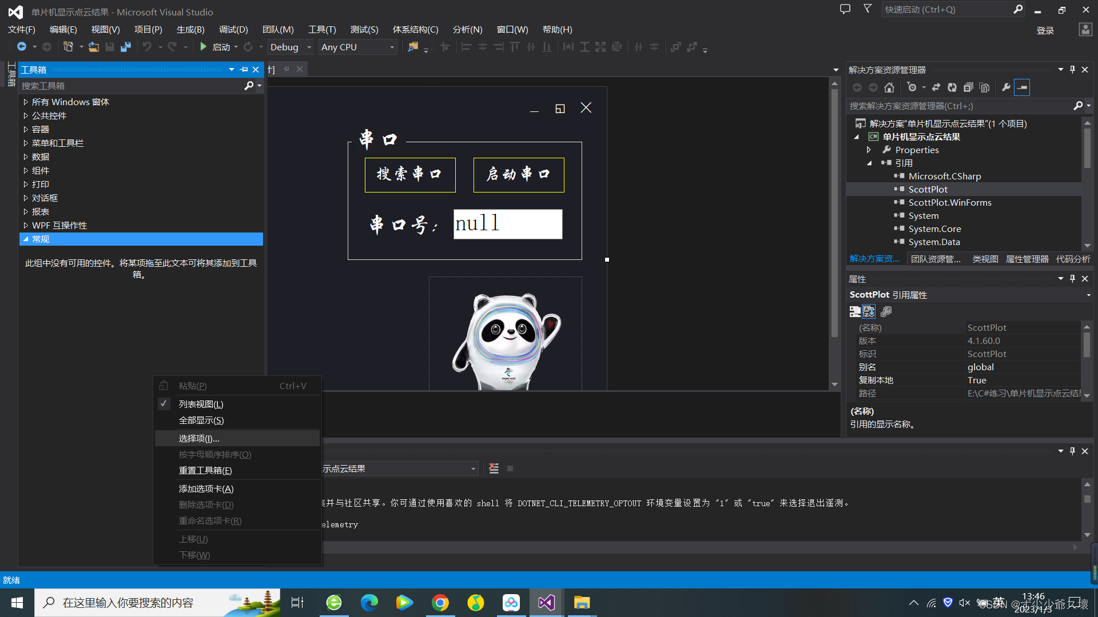
Task: Click the Save All toolbar icon
Action: pos(126,47)
